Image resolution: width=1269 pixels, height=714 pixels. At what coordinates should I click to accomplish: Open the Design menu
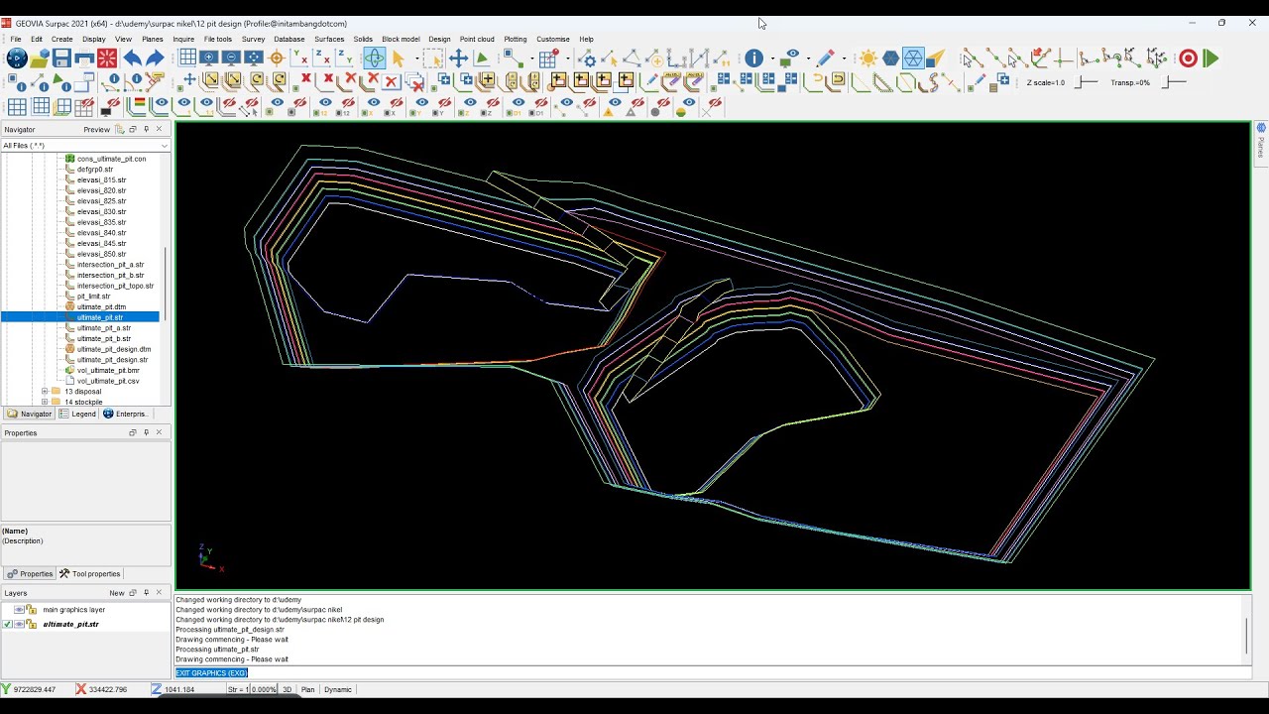(439, 40)
